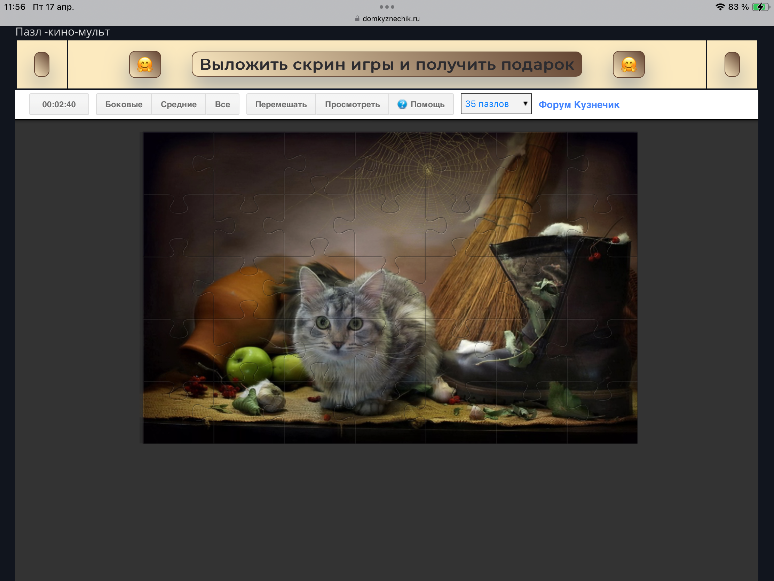Image resolution: width=774 pixels, height=581 pixels.
Task: Shuffle pieces with Перемешать button
Action: tap(281, 104)
